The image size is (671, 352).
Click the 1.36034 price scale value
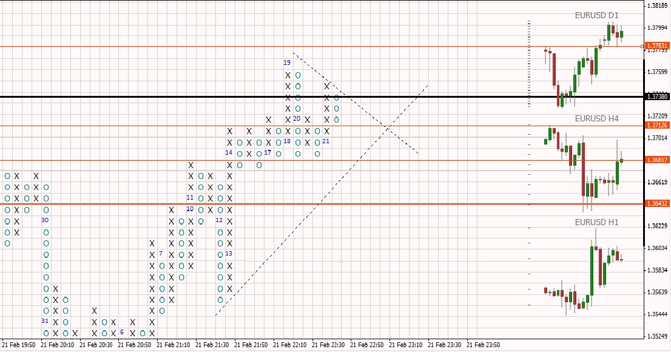click(x=658, y=248)
